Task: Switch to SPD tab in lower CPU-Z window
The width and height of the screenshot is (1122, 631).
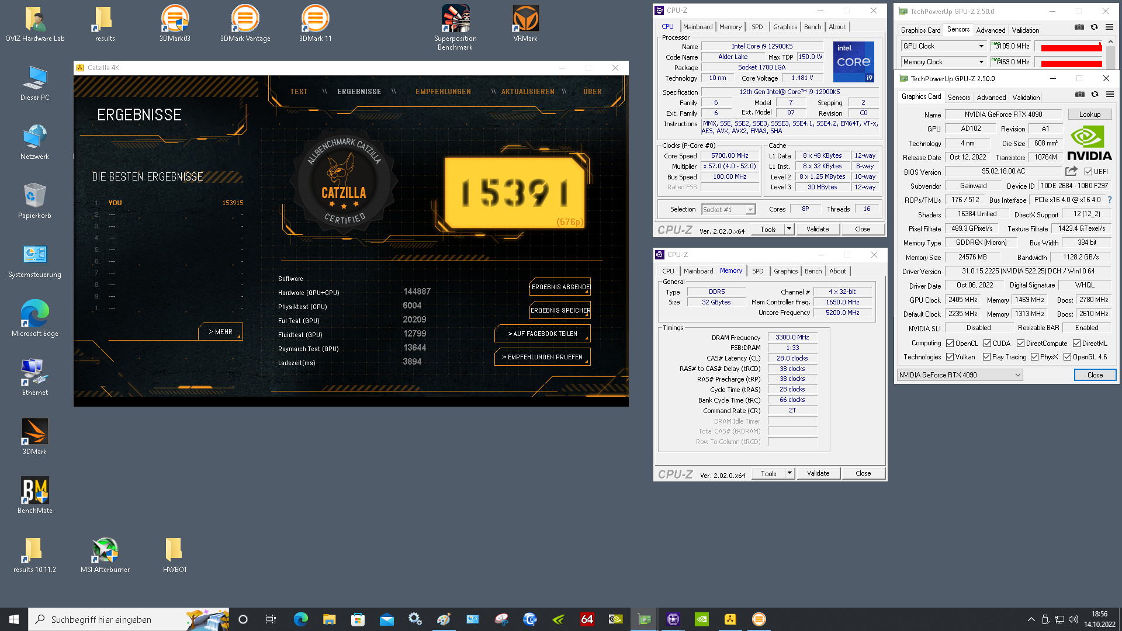Action: click(x=757, y=271)
